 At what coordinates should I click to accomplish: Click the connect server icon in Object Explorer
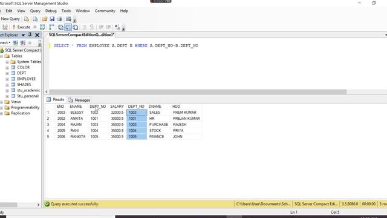(x=16, y=43)
